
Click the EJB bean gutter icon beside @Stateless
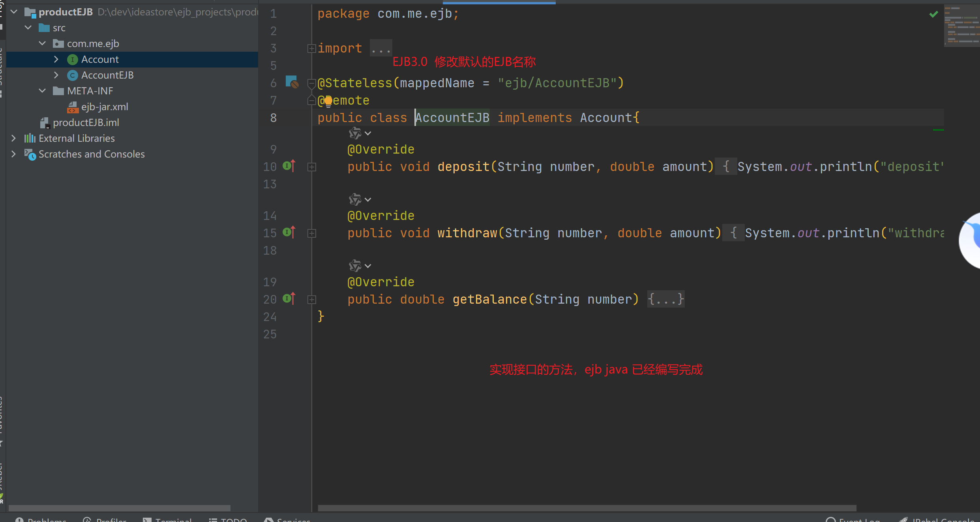coord(292,82)
